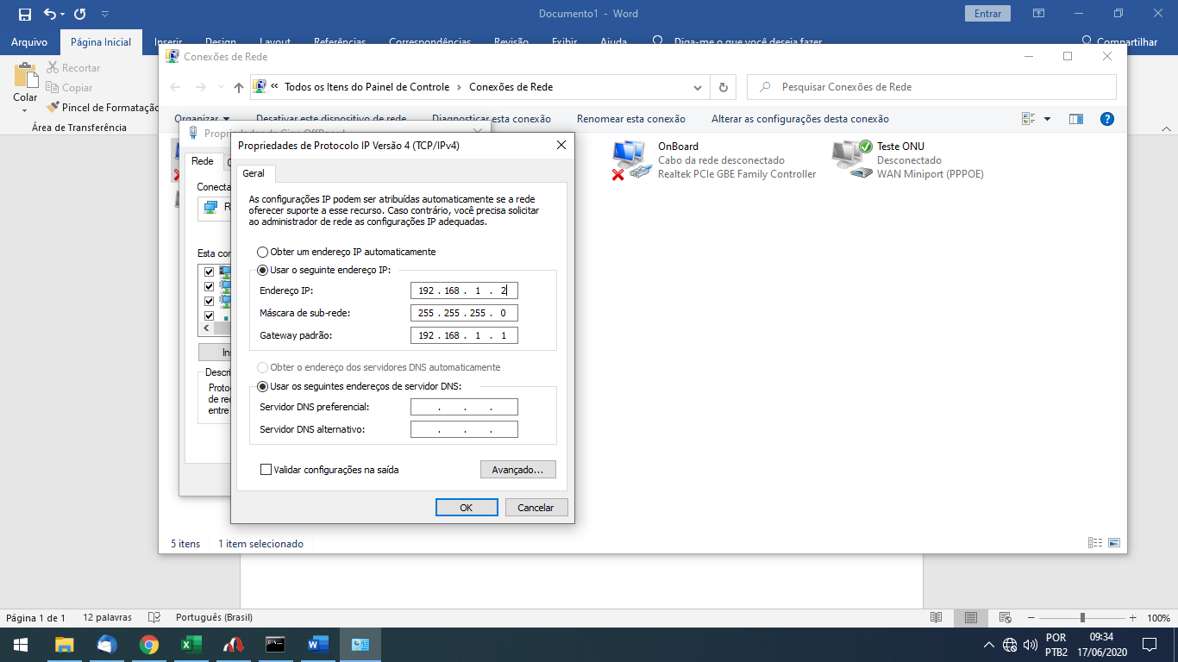Expand the address bar history dropdown
The width and height of the screenshot is (1178, 662).
[697, 87]
